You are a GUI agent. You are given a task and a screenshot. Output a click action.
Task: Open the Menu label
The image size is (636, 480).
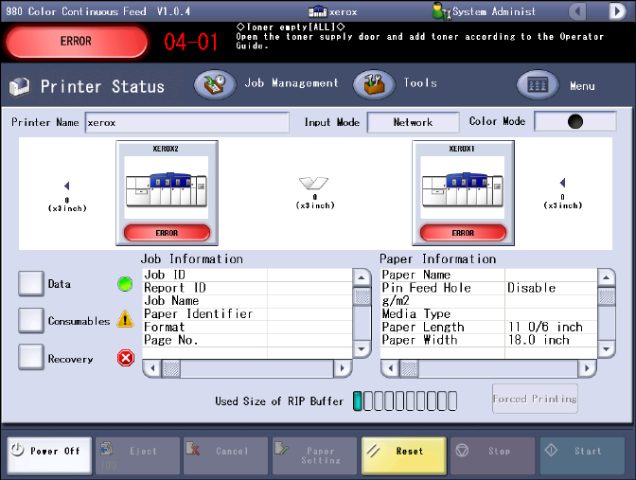pos(582,86)
